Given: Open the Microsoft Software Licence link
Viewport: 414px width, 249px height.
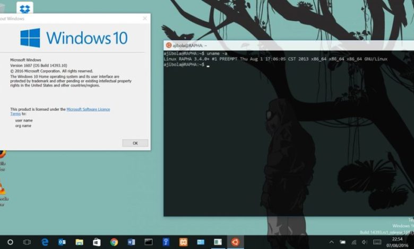Looking at the screenshot, I should pos(88,109).
